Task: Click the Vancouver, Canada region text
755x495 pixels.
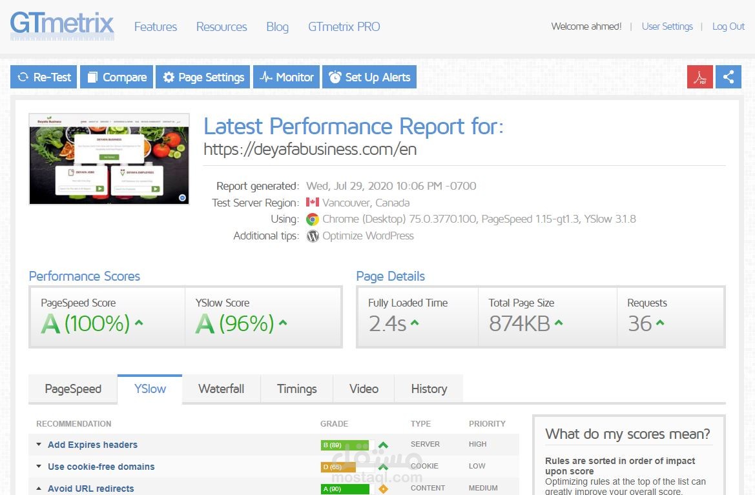Action: (x=366, y=203)
